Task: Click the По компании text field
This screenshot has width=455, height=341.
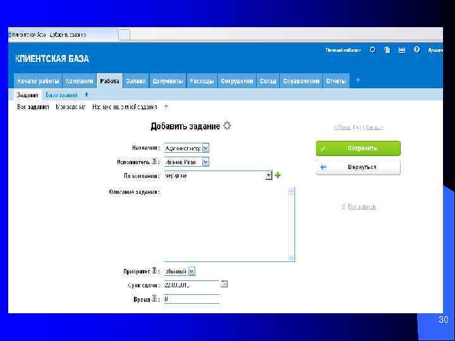Action: click(215, 176)
